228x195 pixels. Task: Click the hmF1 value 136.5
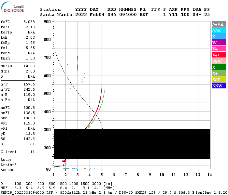click(29, 113)
